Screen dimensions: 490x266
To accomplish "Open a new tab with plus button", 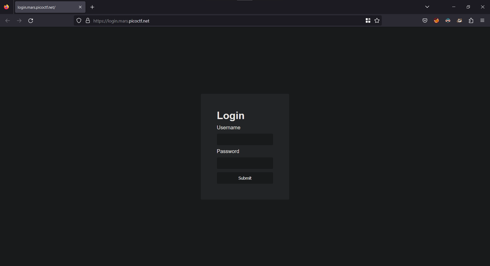I will tap(92, 7).
